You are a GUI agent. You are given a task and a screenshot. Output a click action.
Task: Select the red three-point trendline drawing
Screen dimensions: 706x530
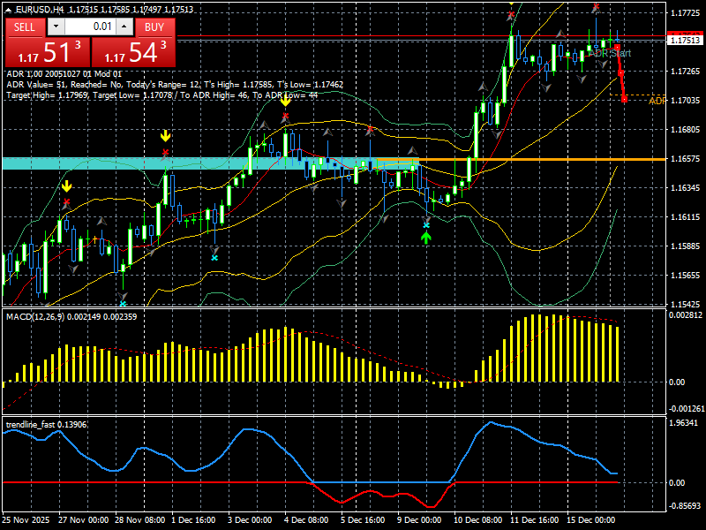click(621, 73)
